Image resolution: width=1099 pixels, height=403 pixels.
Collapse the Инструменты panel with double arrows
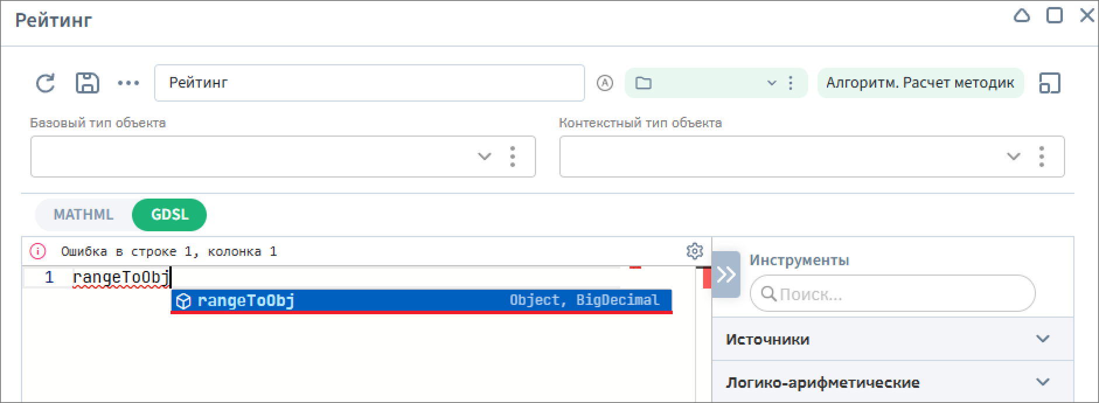(x=726, y=275)
